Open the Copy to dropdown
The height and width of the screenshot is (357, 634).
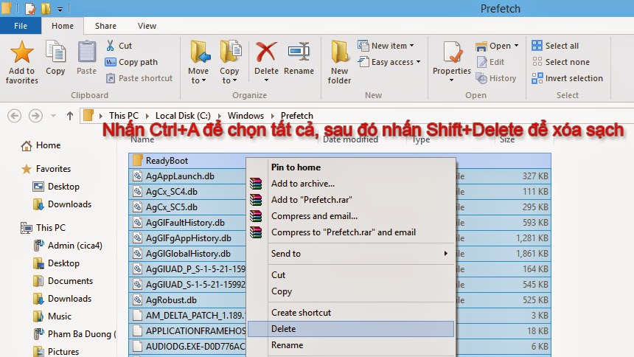coord(229,76)
